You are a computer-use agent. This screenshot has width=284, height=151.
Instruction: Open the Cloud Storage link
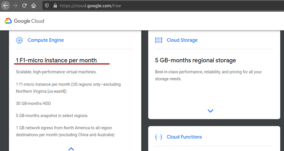pyautogui.click(x=182, y=40)
